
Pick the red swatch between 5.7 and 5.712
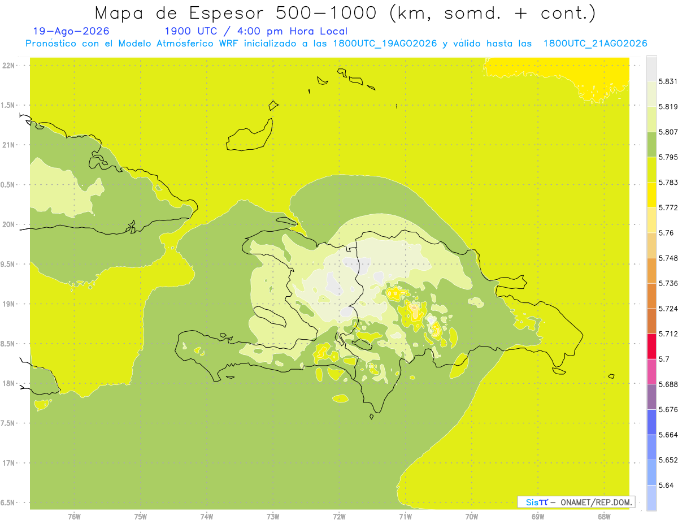point(651,346)
